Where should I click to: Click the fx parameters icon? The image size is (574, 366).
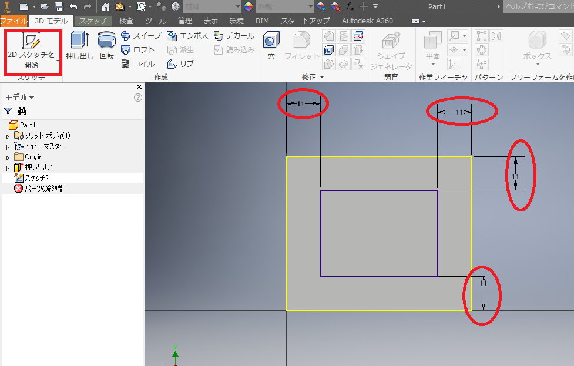[350, 6]
